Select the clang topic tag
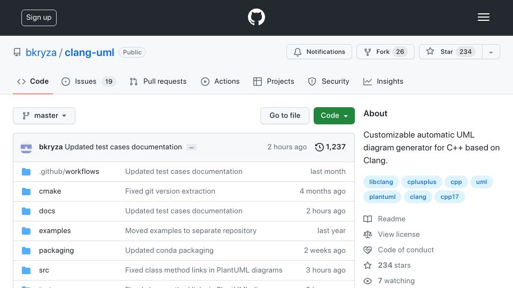The height and width of the screenshot is (288, 513). 418,197
